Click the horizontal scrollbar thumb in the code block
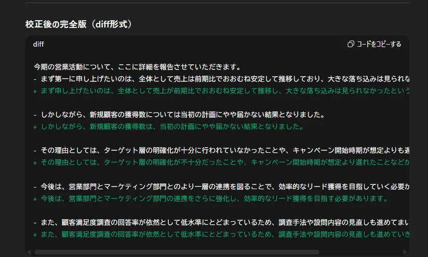The width and height of the screenshot is (428, 257). click(x=177, y=252)
